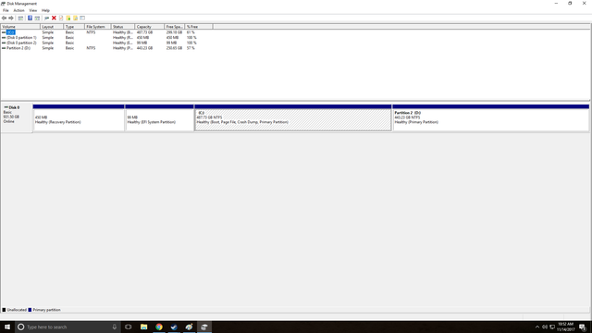The image size is (592, 333).
Task: Select the (Disk 0 partition 2) volume row
Action: click(107, 43)
